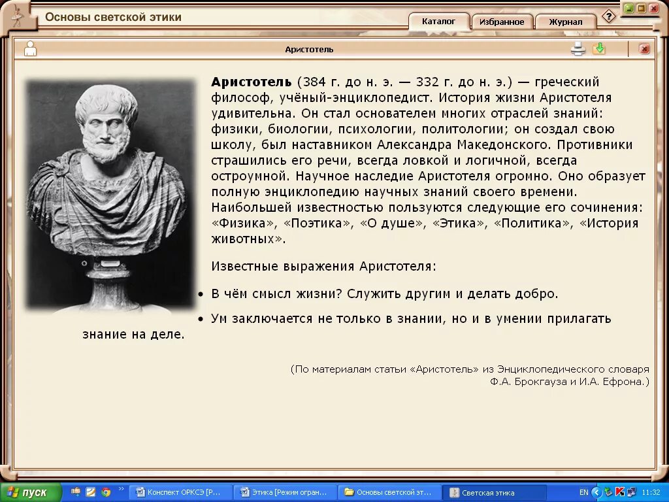
Task: Click the green safely-remove hardware tray icon
Action: (608, 492)
